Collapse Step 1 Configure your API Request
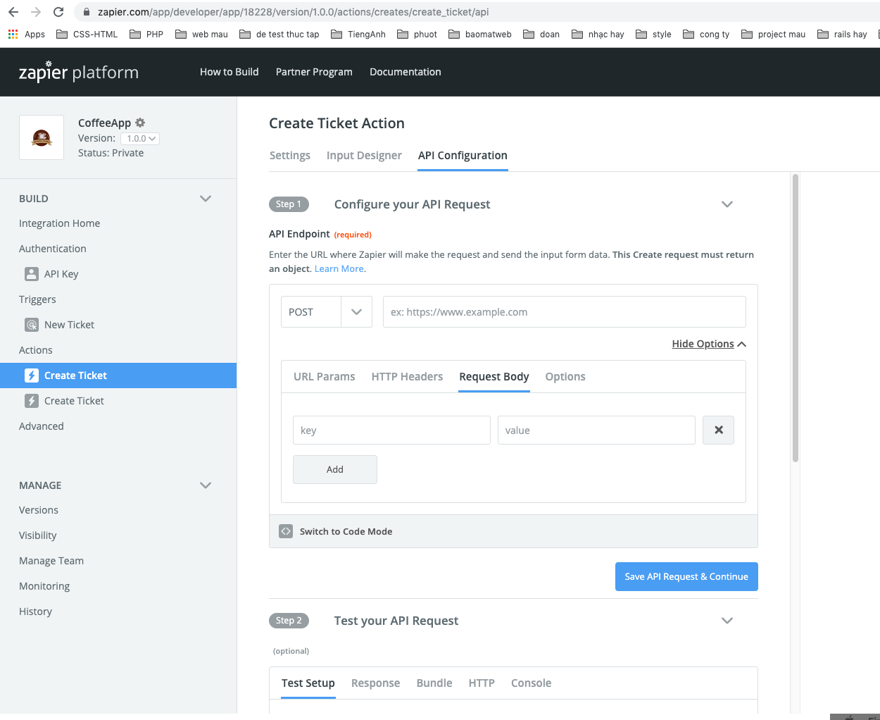Image resolution: width=880 pixels, height=720 pixels. click(727, 204)
